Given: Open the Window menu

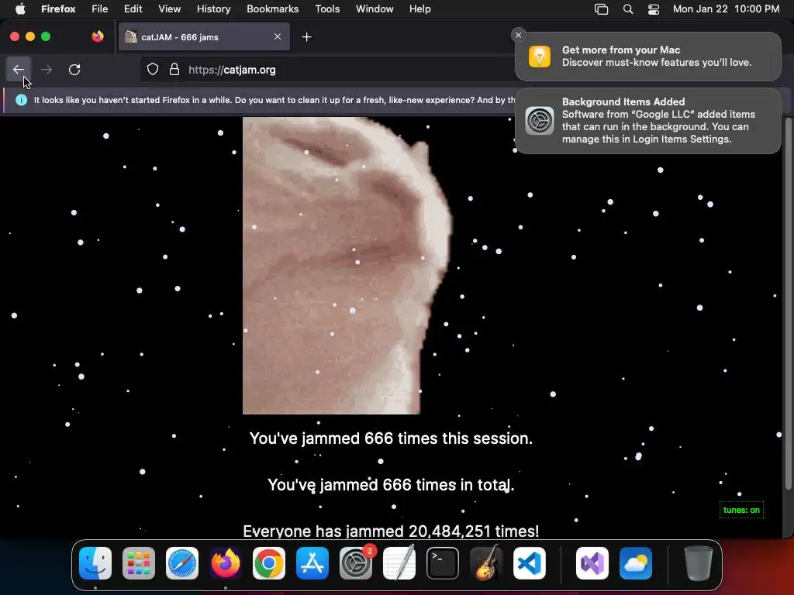Looking at the screenshot, I should [x=375, y=9].
